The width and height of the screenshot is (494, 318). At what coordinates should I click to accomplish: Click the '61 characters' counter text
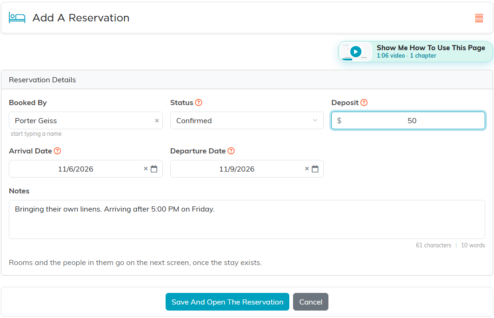pyautogui.click(x=434, y=245)
